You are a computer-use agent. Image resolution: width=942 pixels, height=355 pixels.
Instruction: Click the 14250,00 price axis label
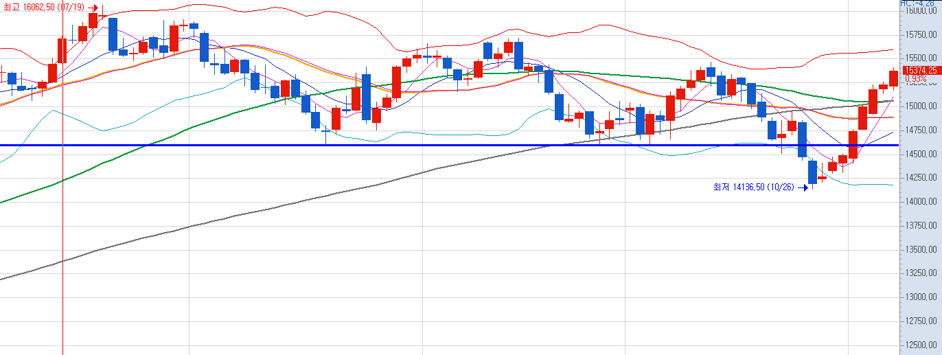921,178
